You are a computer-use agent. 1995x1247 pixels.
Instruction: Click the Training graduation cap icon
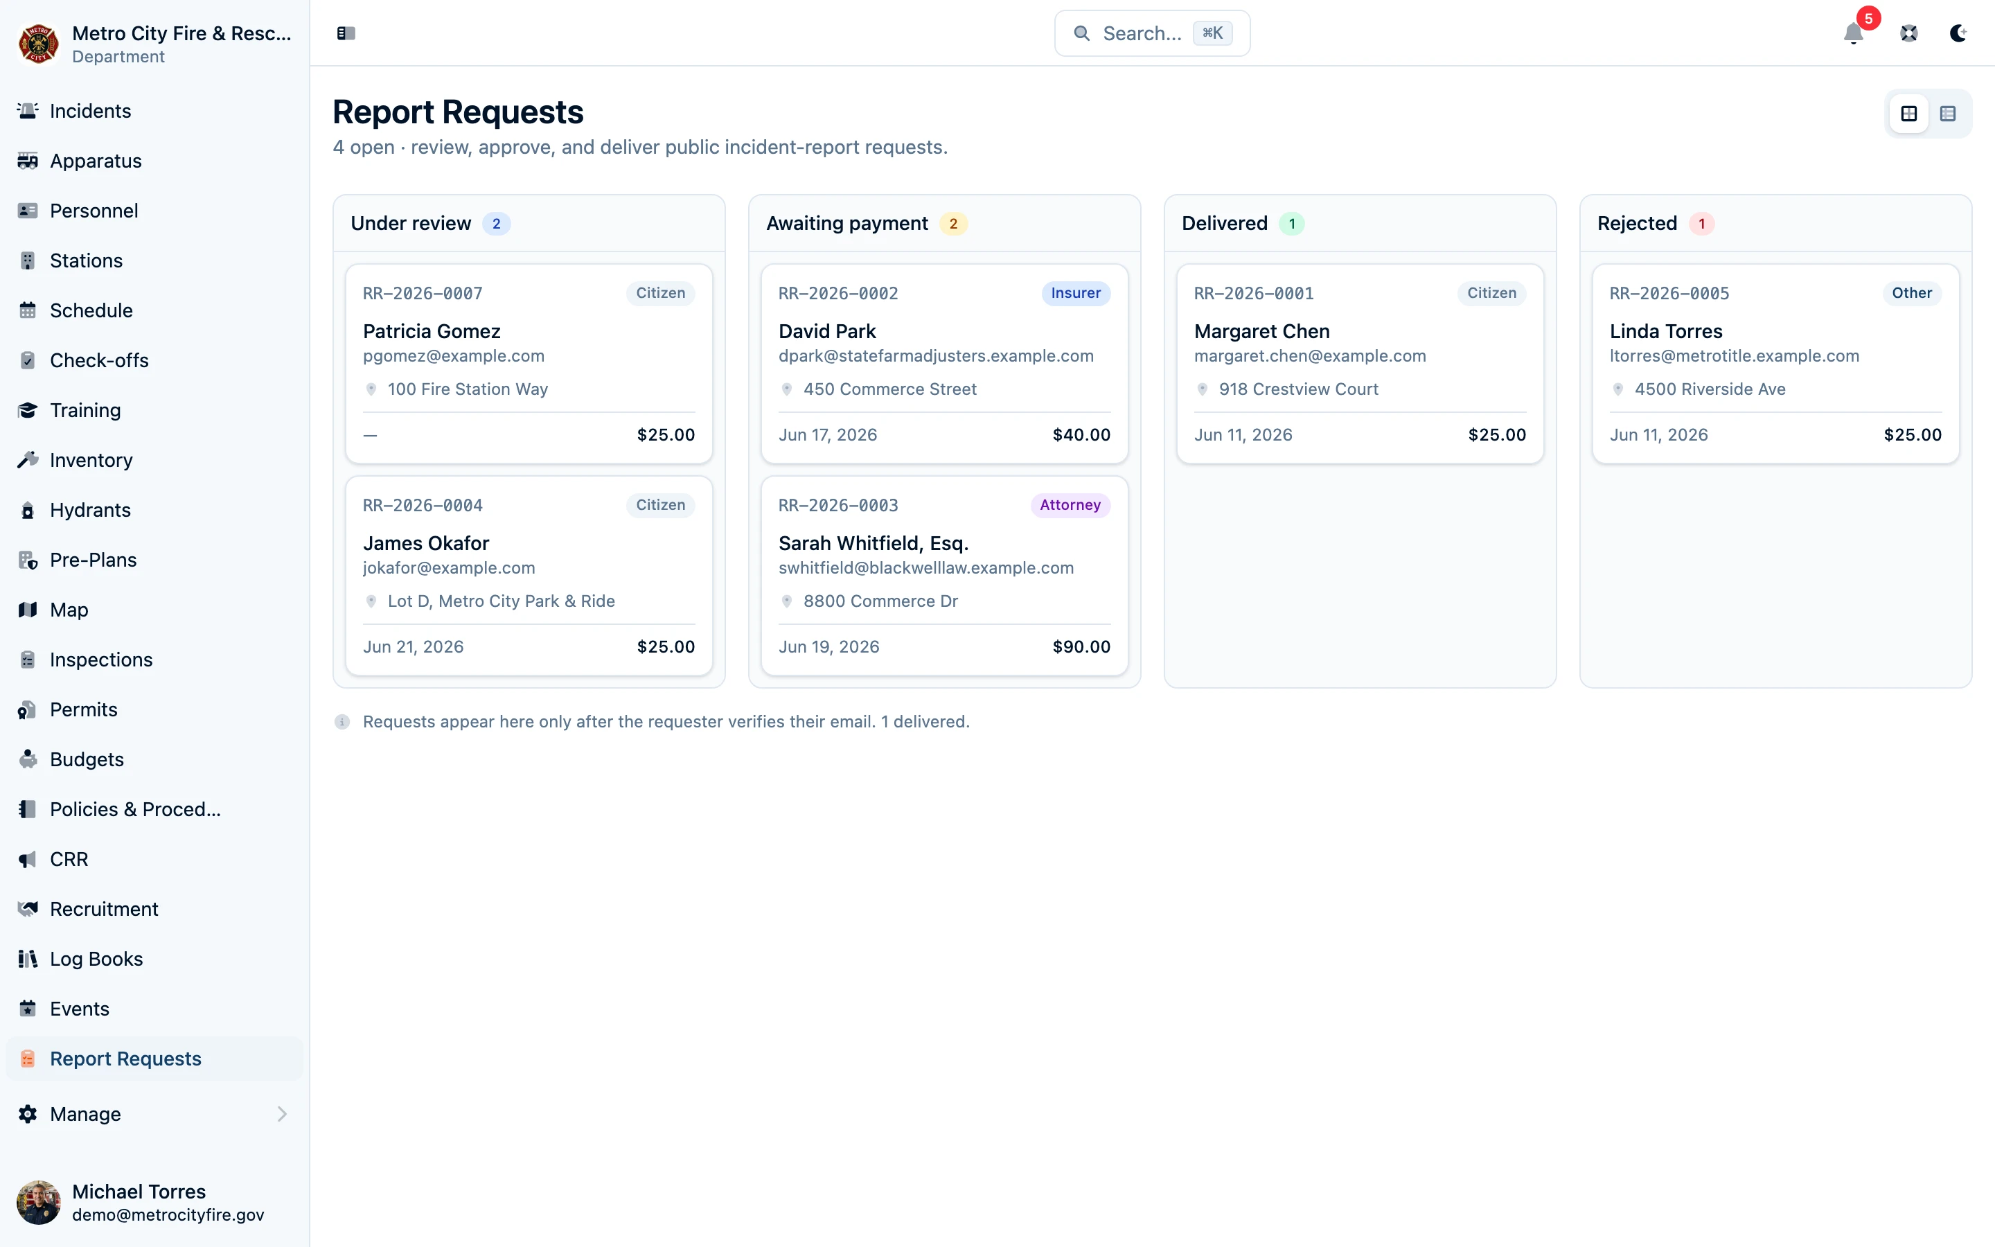(28, 410)
